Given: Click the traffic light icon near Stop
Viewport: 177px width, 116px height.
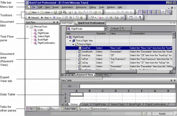Looking at the screenshot, I should click(81, 18).
